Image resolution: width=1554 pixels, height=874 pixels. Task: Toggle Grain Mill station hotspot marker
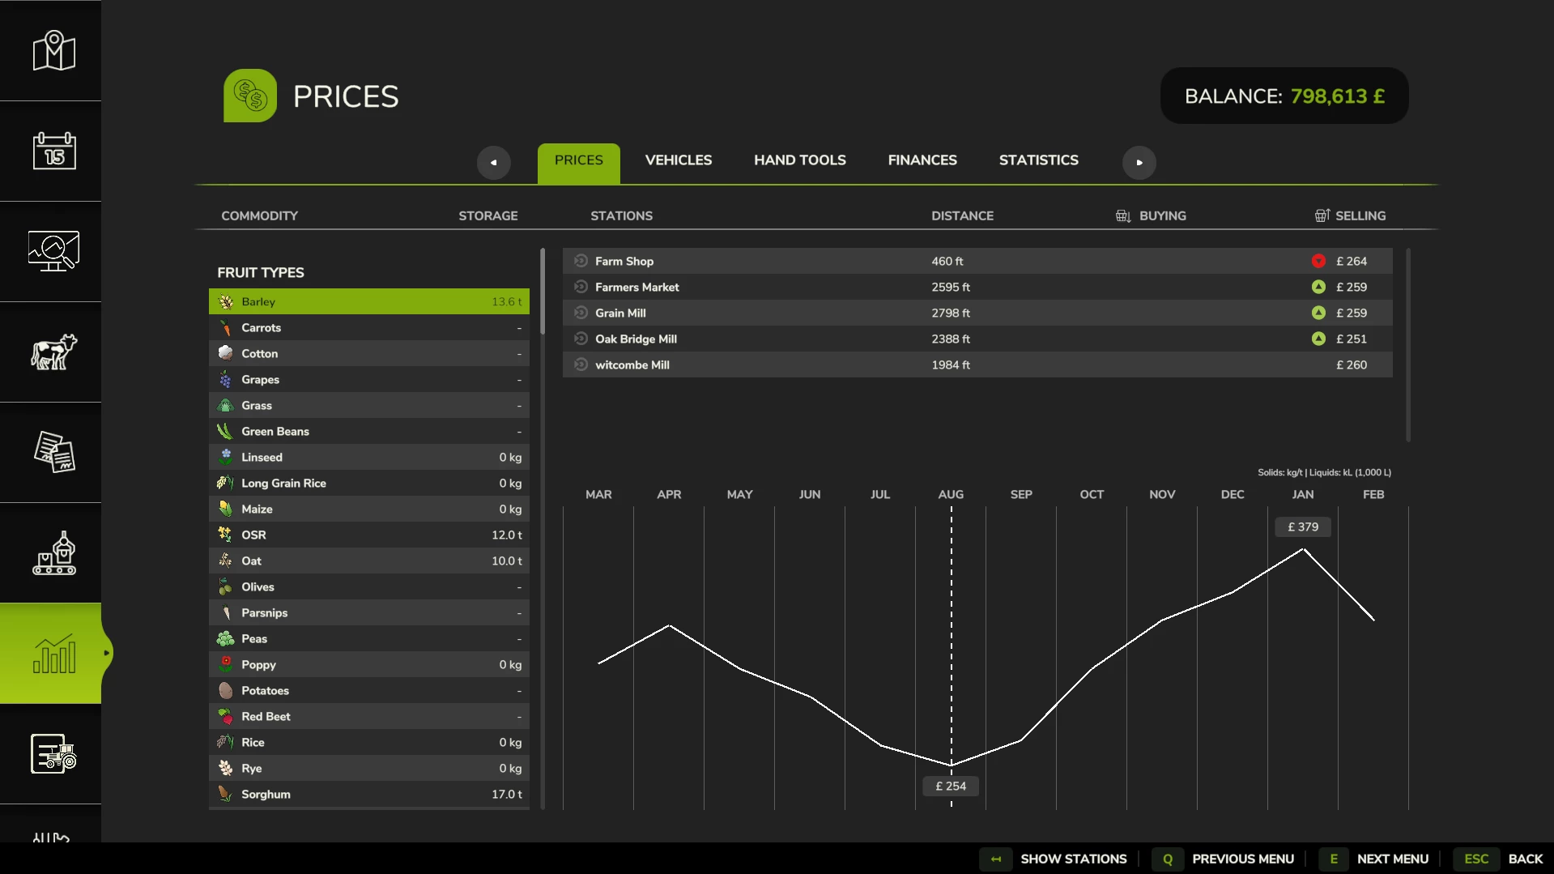(x=581, y=313)
